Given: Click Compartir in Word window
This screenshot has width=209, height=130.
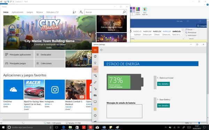Looking at the screenshot, I should (x=202, y=26).
